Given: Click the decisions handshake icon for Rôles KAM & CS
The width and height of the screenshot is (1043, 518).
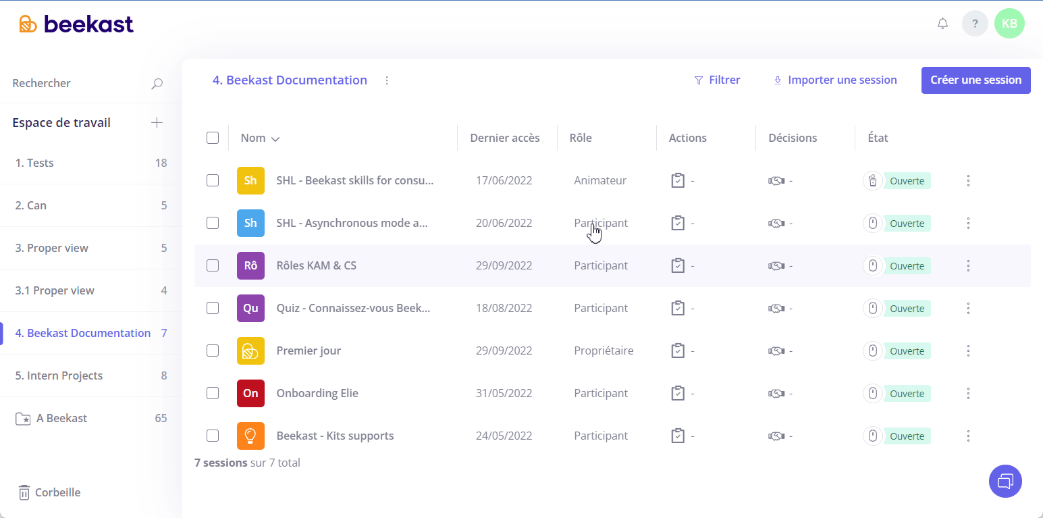Looking at the screenshot, I should point(776,266).
